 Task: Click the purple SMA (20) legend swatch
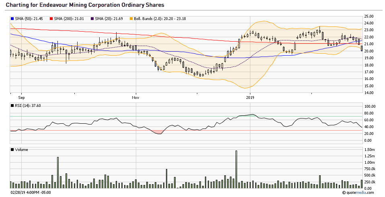(92, 18)
